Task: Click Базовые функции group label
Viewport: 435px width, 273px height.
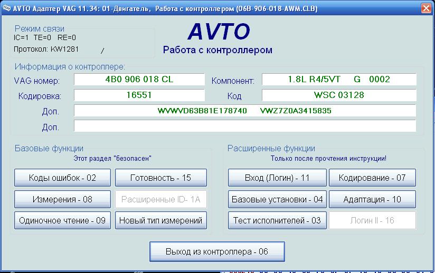Action: (x=49, y=149)
